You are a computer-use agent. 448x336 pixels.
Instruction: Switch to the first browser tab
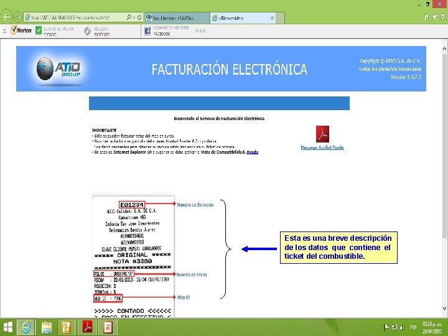(x=177, y=17)
